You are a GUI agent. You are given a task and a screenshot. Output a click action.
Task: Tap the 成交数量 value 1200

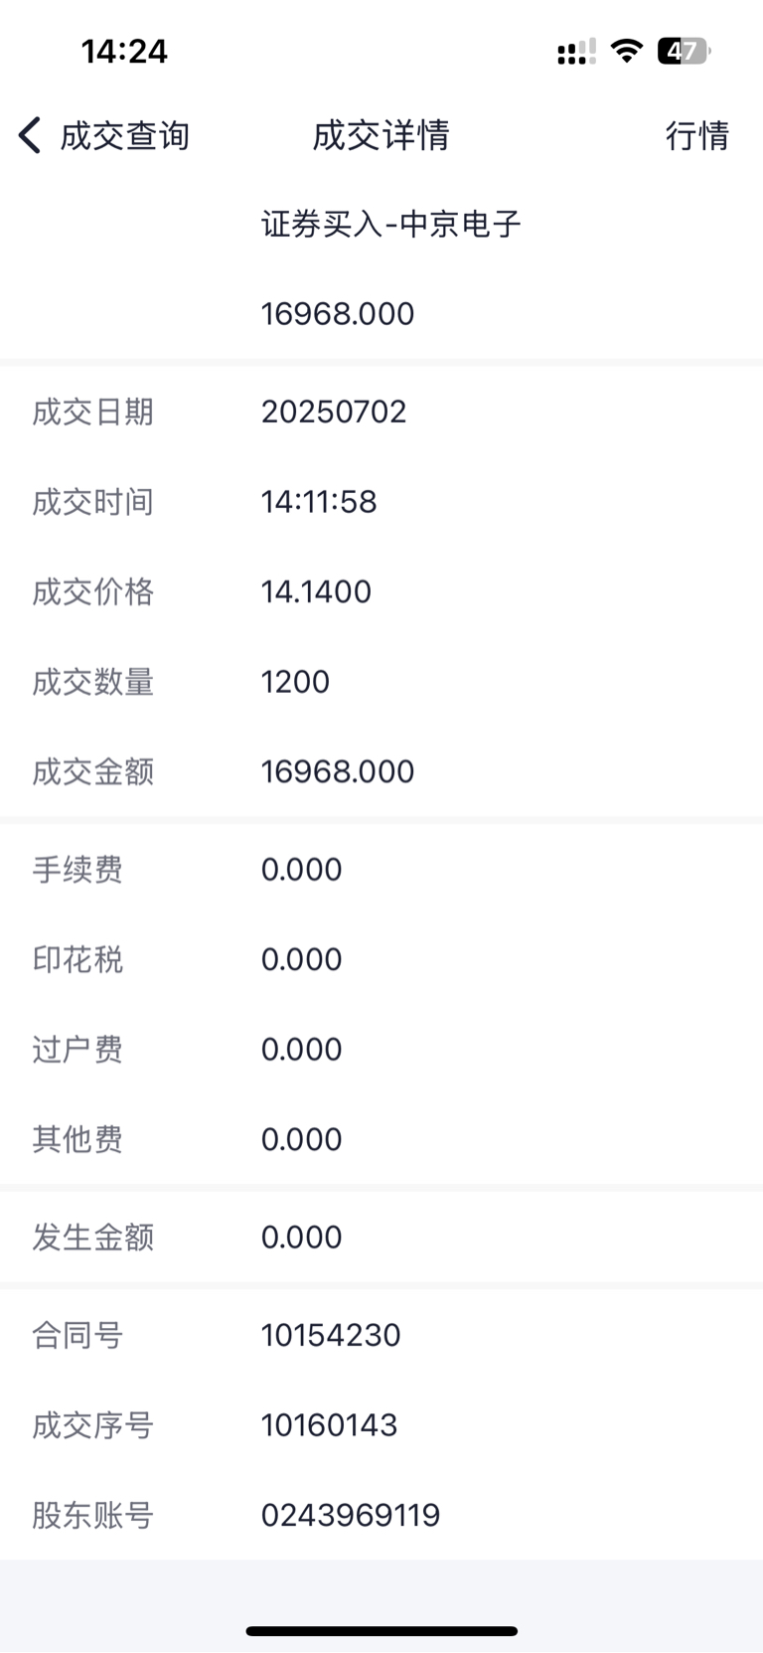click(295, 682)
